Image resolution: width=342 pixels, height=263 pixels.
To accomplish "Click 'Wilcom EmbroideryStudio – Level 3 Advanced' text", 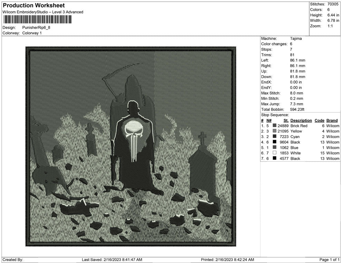I will click(43, 12).
